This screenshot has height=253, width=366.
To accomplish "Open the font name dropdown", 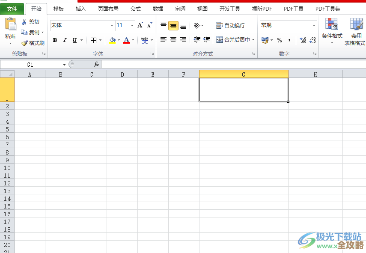I will click(x=112, y=26).
